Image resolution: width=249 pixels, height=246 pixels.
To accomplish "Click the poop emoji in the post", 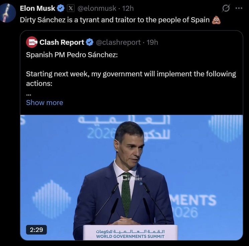I will [216, 20].
